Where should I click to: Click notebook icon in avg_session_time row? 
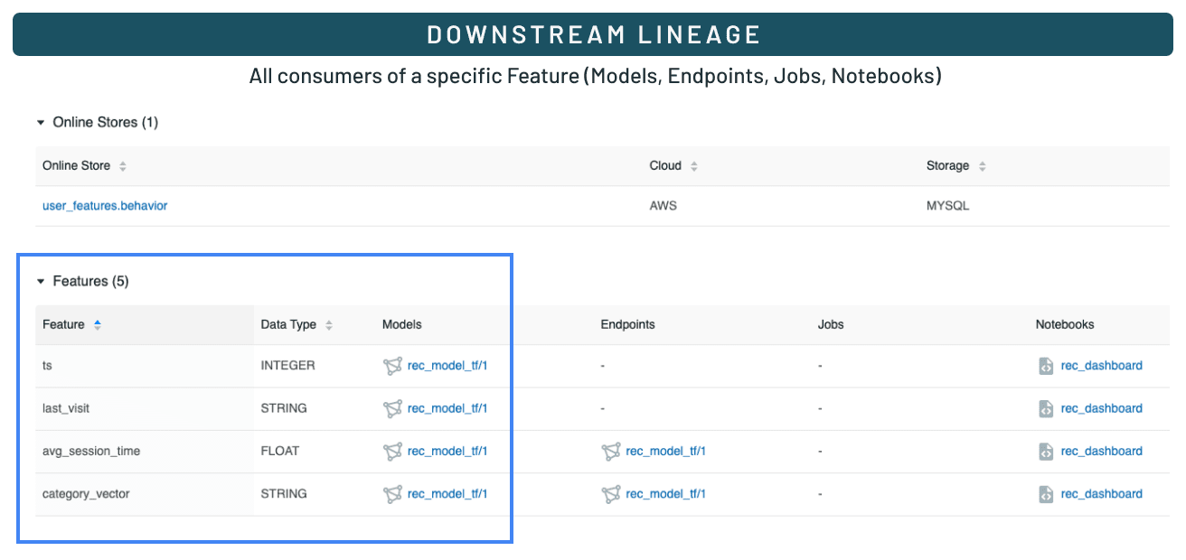pyautogui.click(x=1046, y=452)
